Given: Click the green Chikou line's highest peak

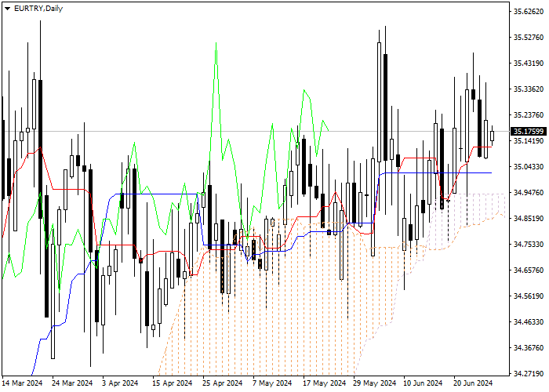Looking at the screenshot, I should (x=216, y=44).
